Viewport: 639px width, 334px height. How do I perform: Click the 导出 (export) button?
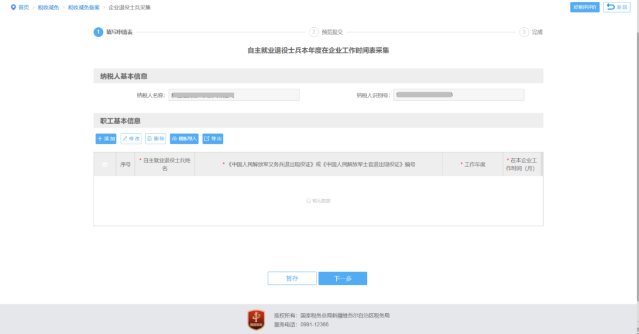212,139
